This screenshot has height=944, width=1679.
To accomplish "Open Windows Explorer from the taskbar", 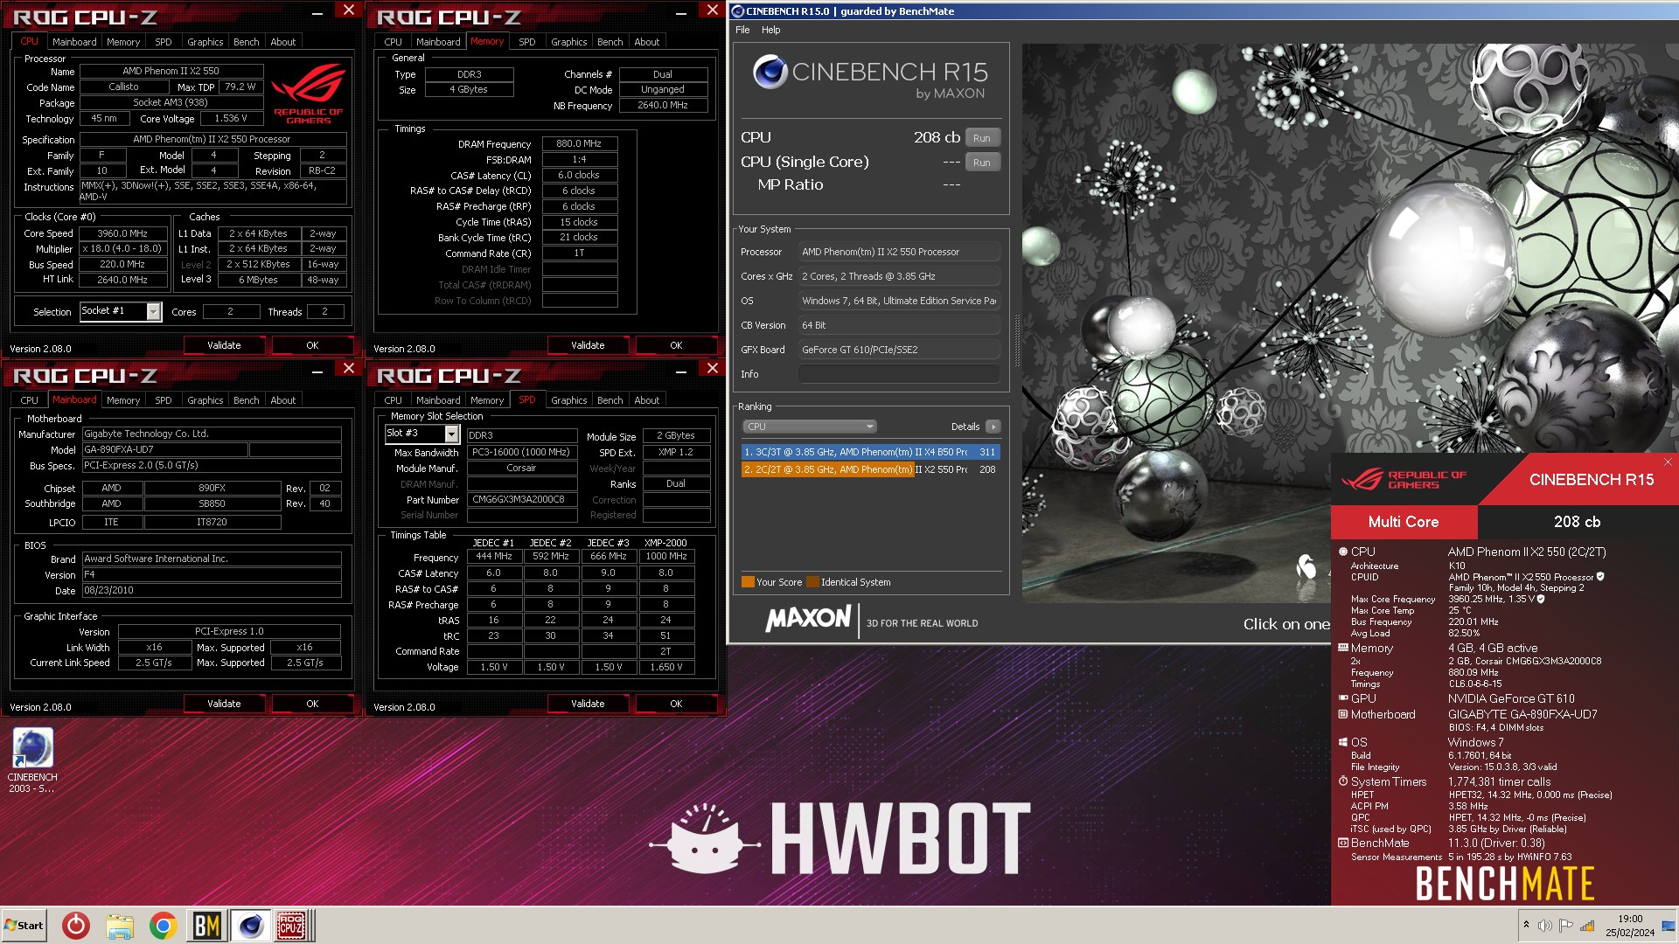I will (120, 925).
